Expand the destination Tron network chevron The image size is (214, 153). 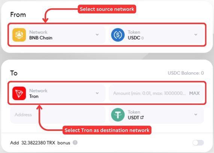coord(97,93)
